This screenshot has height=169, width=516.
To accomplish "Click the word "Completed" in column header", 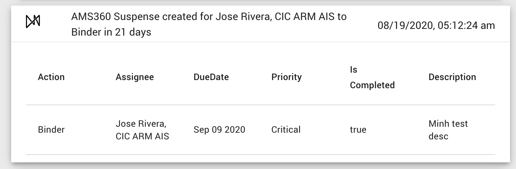I will [372, 85].
